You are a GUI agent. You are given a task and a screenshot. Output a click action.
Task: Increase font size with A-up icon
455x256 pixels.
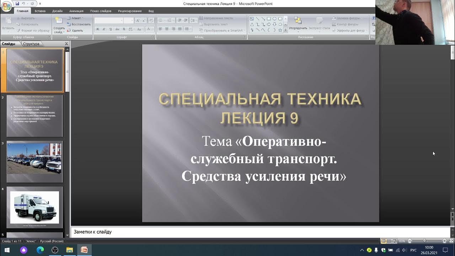[x=138, y=21]
